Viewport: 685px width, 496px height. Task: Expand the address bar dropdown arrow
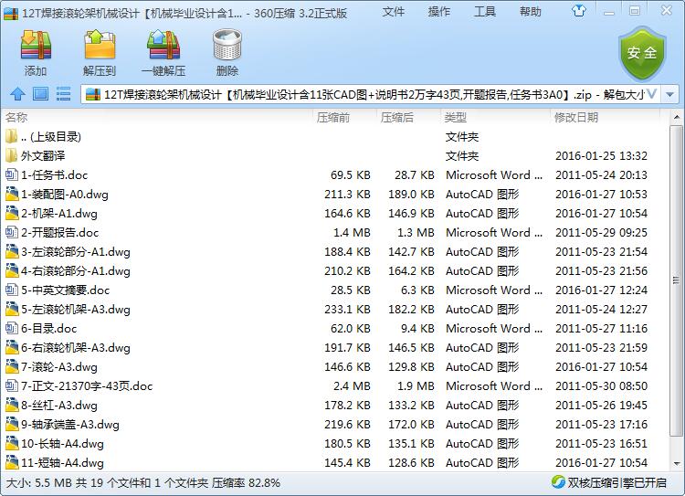point(669,94)
